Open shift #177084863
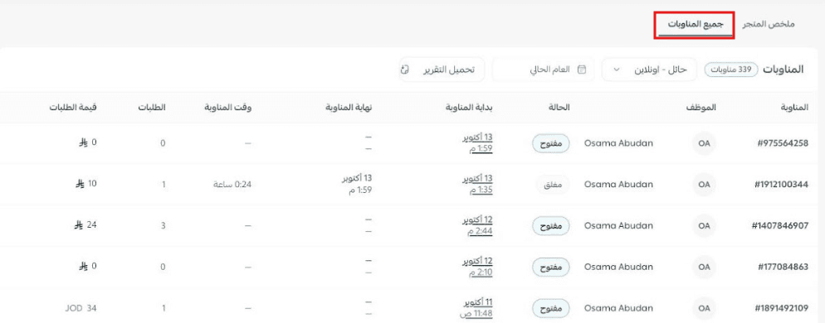 [783, 267]
